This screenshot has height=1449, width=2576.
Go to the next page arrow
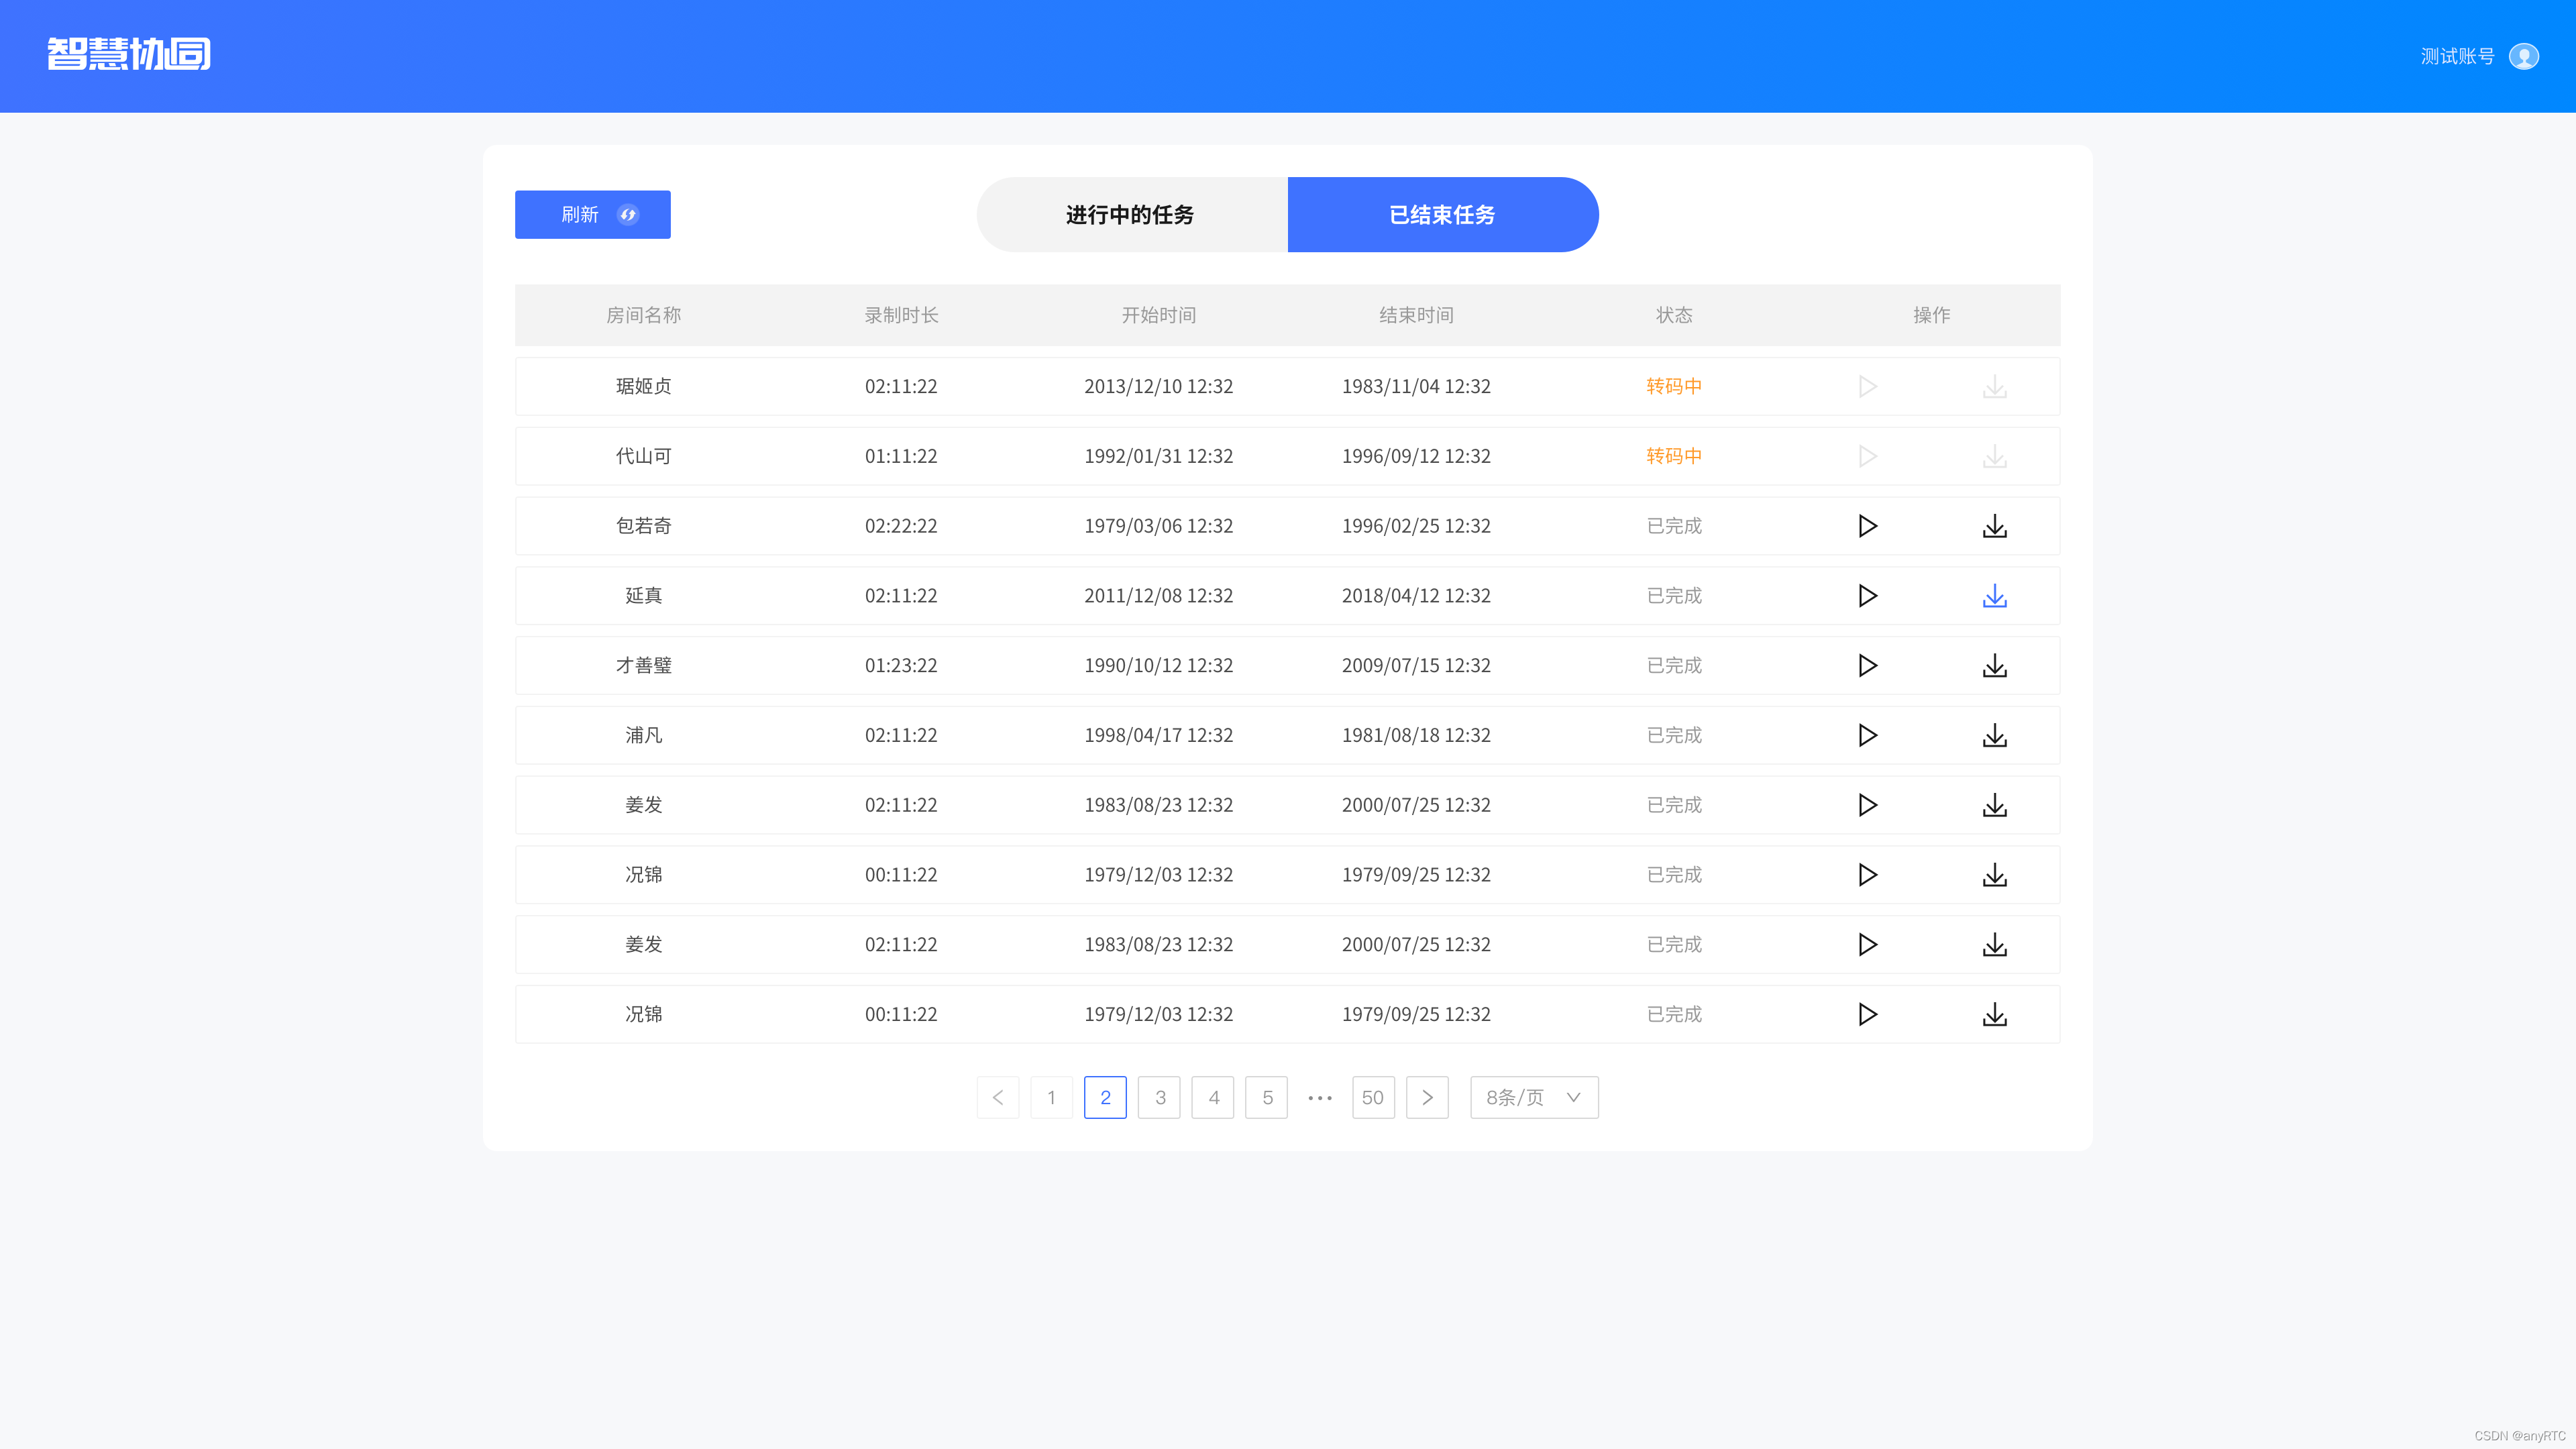pos(1427,1097)
